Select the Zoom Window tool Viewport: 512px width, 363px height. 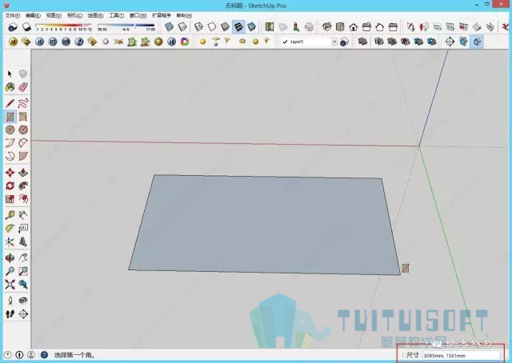pos(23,271)
